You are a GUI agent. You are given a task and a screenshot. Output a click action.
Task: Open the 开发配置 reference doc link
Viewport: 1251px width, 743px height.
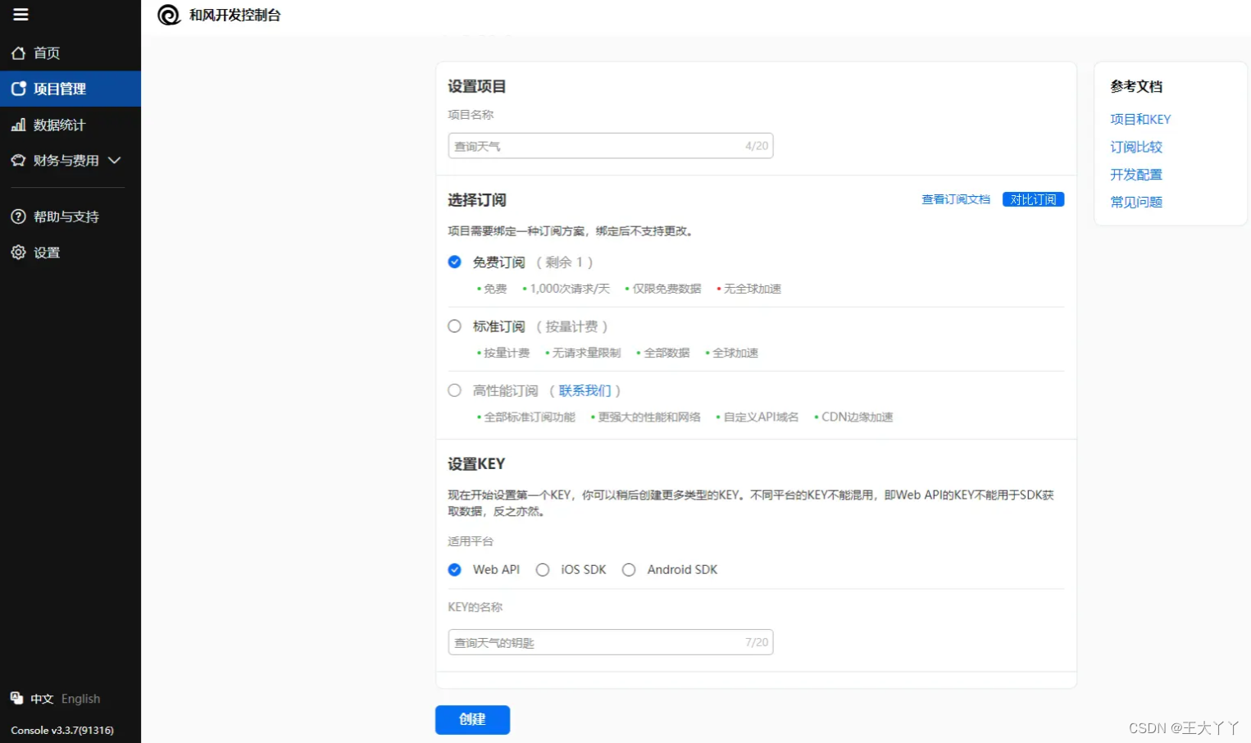point(1136,175)
